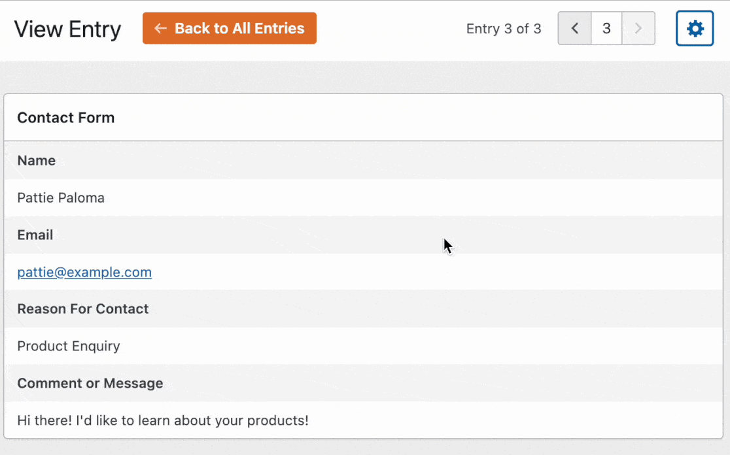Click the Contact Form panel header
The height and width of the screenshot is (455, 730).
[x=363, y=118]
